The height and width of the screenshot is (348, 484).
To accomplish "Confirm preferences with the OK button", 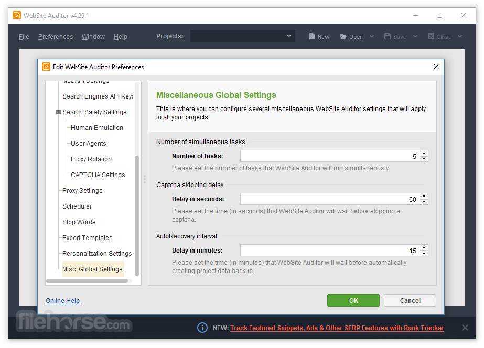I will tap(353, 300).
